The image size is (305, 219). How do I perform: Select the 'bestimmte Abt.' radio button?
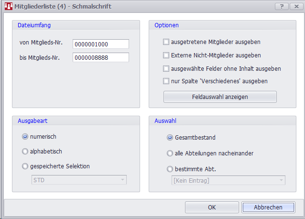[170, 169]
